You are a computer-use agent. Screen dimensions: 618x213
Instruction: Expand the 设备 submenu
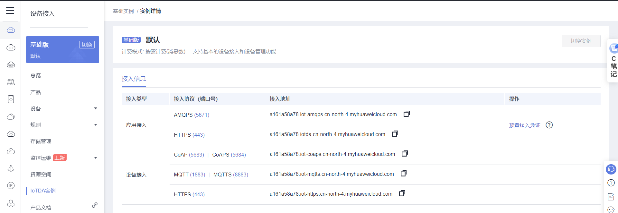click(95, 108)
